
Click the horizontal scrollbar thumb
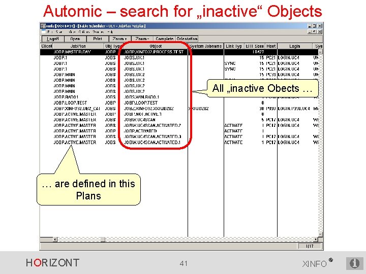[x=103, y=239]
